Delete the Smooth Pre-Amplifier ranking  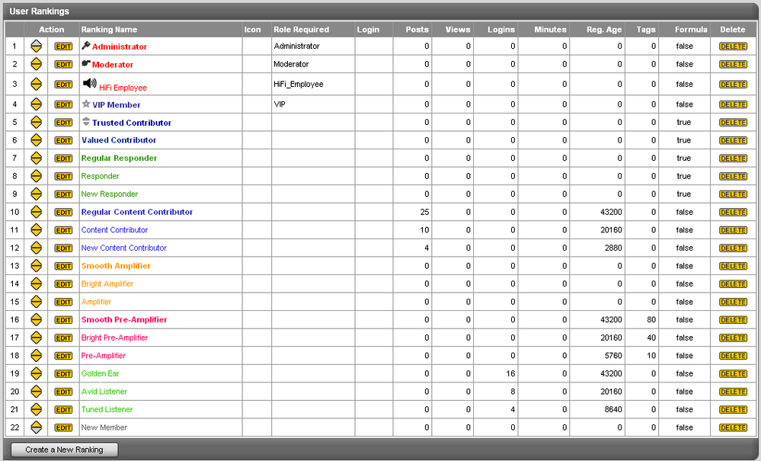coord(733,320)
